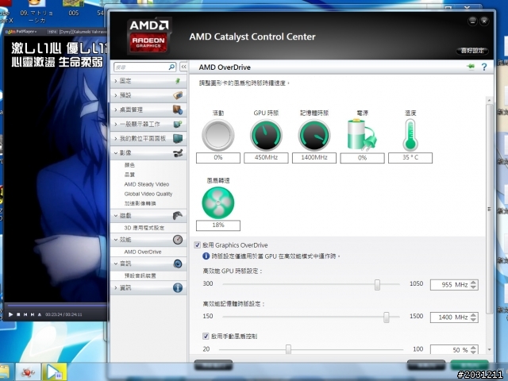Increase the 955 MHz GPU clock stepper

pyautogui.click(x=473, y=283)
